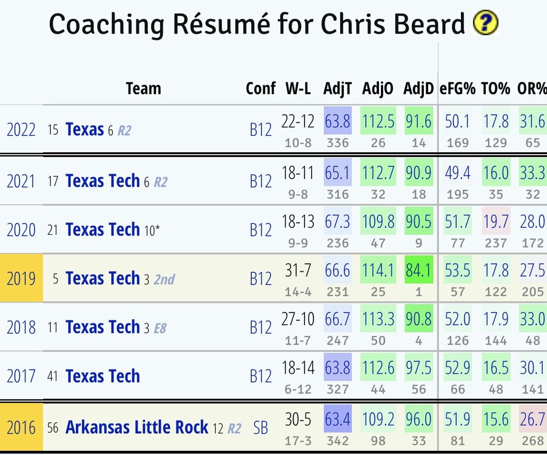Click the Conf column header

point(261,89)
